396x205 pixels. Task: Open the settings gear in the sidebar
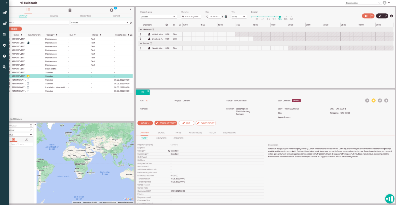pyautogui.click(x=4, y=45)
